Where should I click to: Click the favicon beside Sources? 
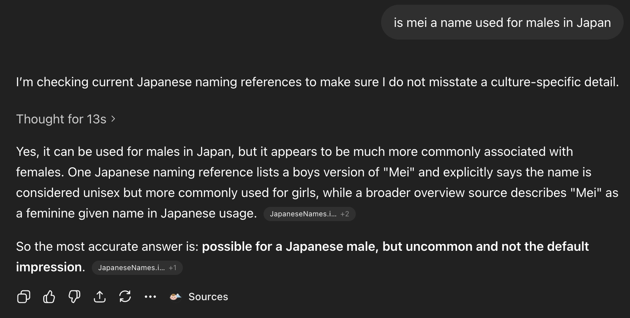coord(175,297)
